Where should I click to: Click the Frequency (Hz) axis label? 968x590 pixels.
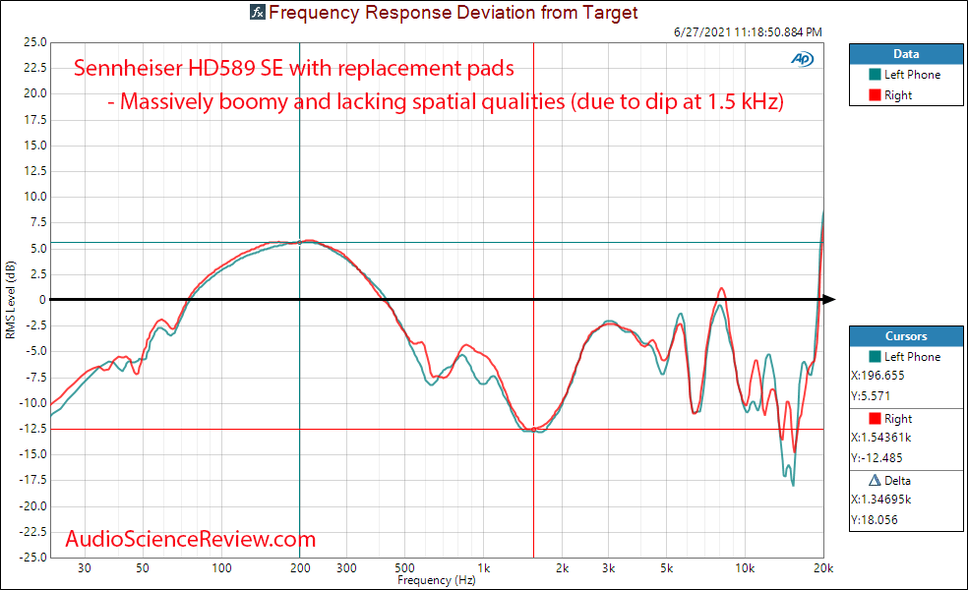pos(437,580)
